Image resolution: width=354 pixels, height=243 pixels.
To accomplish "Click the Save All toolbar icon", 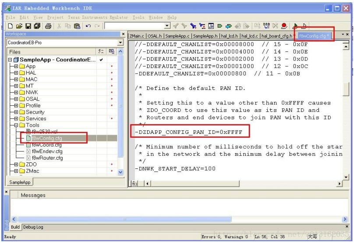I will tap(37, 26).
